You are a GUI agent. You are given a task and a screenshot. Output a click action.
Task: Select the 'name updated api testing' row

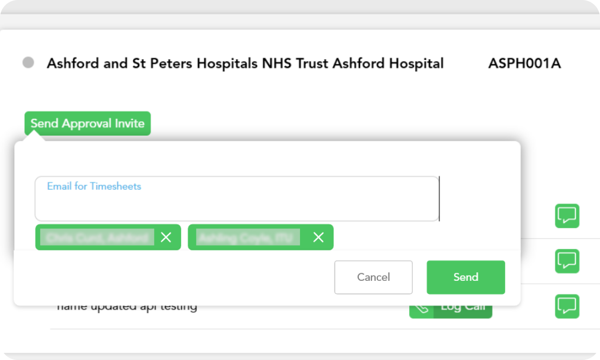pos(127,309)
